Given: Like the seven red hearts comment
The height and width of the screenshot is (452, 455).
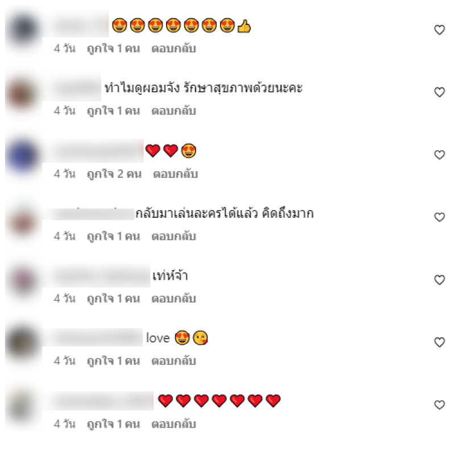Looking at the screenshot, I should pos(439,405).
